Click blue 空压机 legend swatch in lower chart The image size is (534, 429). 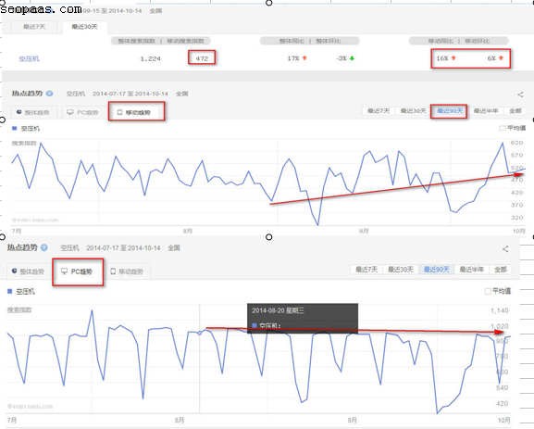10,291
